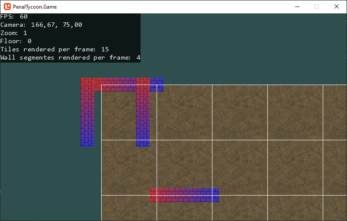Select the horizontal brick wall at the bottom
The image size is (347, 221).
(184, 195)
